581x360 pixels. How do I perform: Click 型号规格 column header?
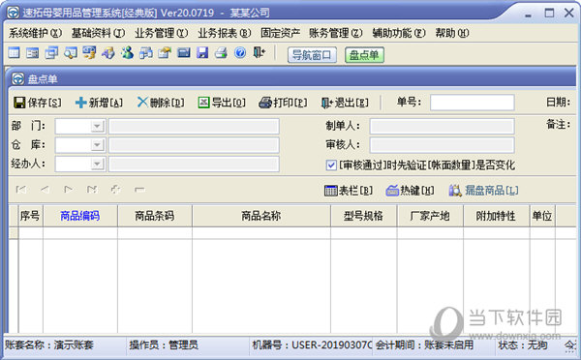click(x=364, y=216)
